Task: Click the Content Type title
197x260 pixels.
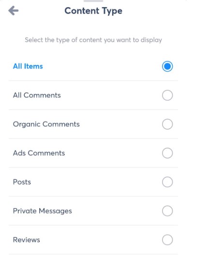Action: tap(93, 11)
